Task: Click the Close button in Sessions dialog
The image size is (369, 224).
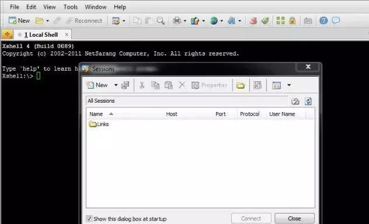Action: click(x=294, y=218)
